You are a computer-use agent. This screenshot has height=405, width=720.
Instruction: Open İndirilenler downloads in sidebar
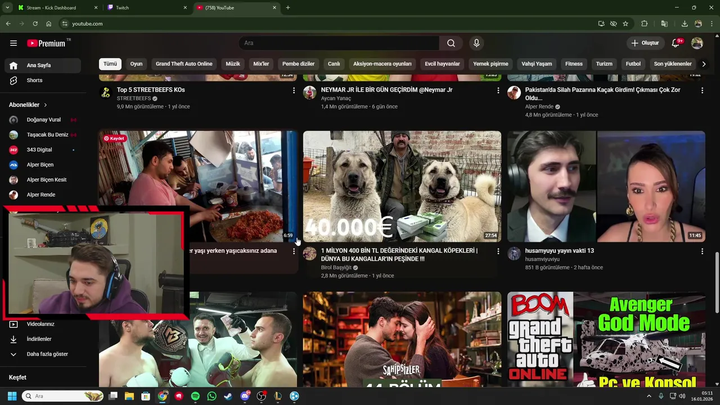click(x=43, y=339)
